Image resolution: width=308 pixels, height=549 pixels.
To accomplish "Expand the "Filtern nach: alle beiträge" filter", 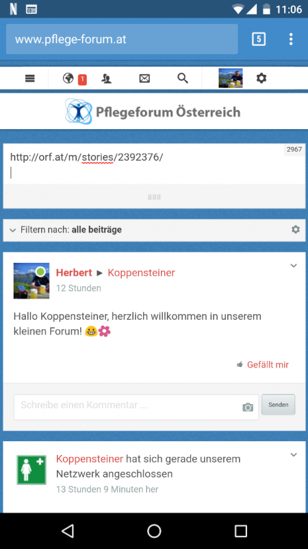I will (66, 230).
